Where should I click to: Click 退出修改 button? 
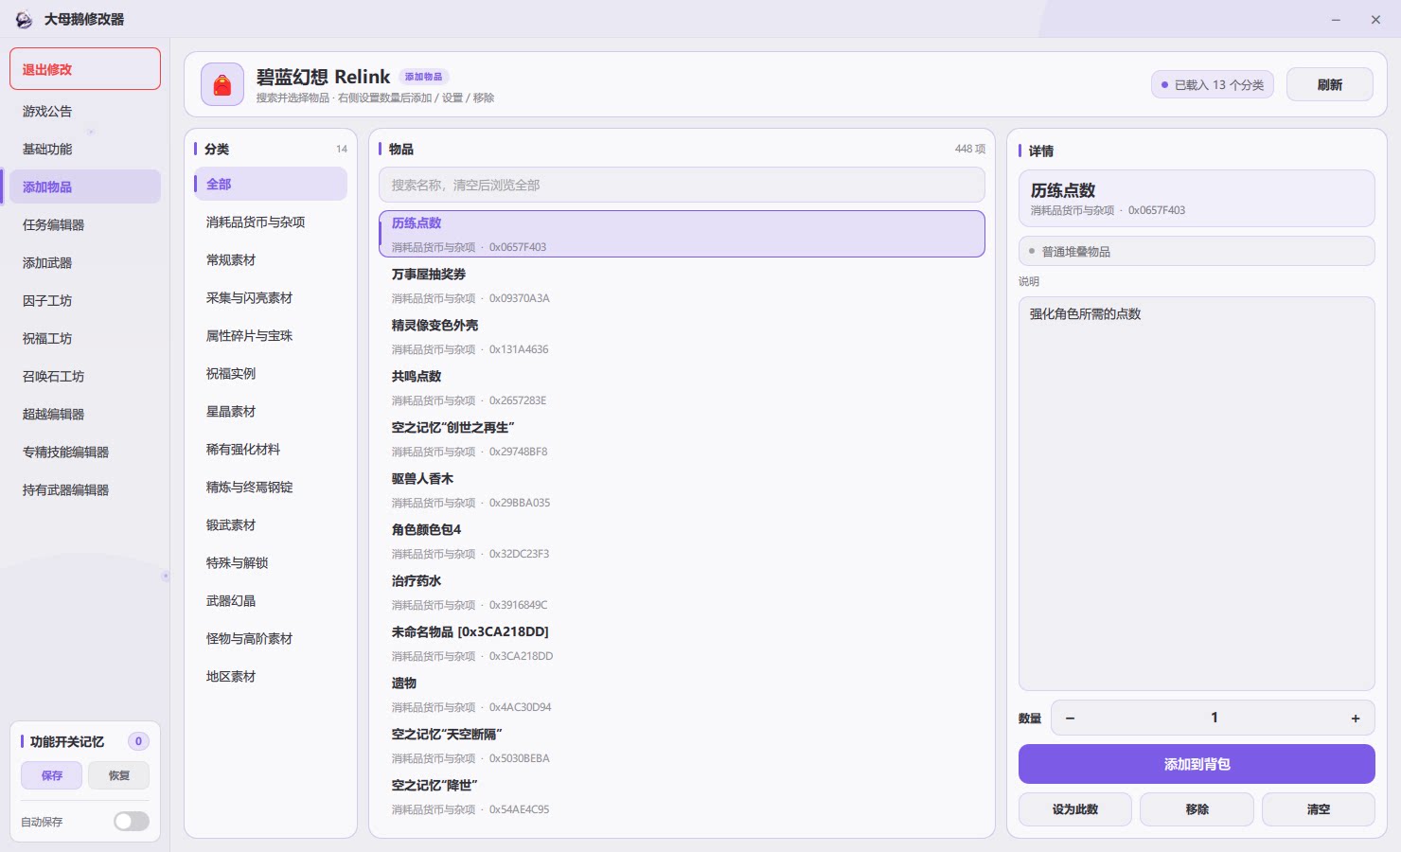point(85,69)
